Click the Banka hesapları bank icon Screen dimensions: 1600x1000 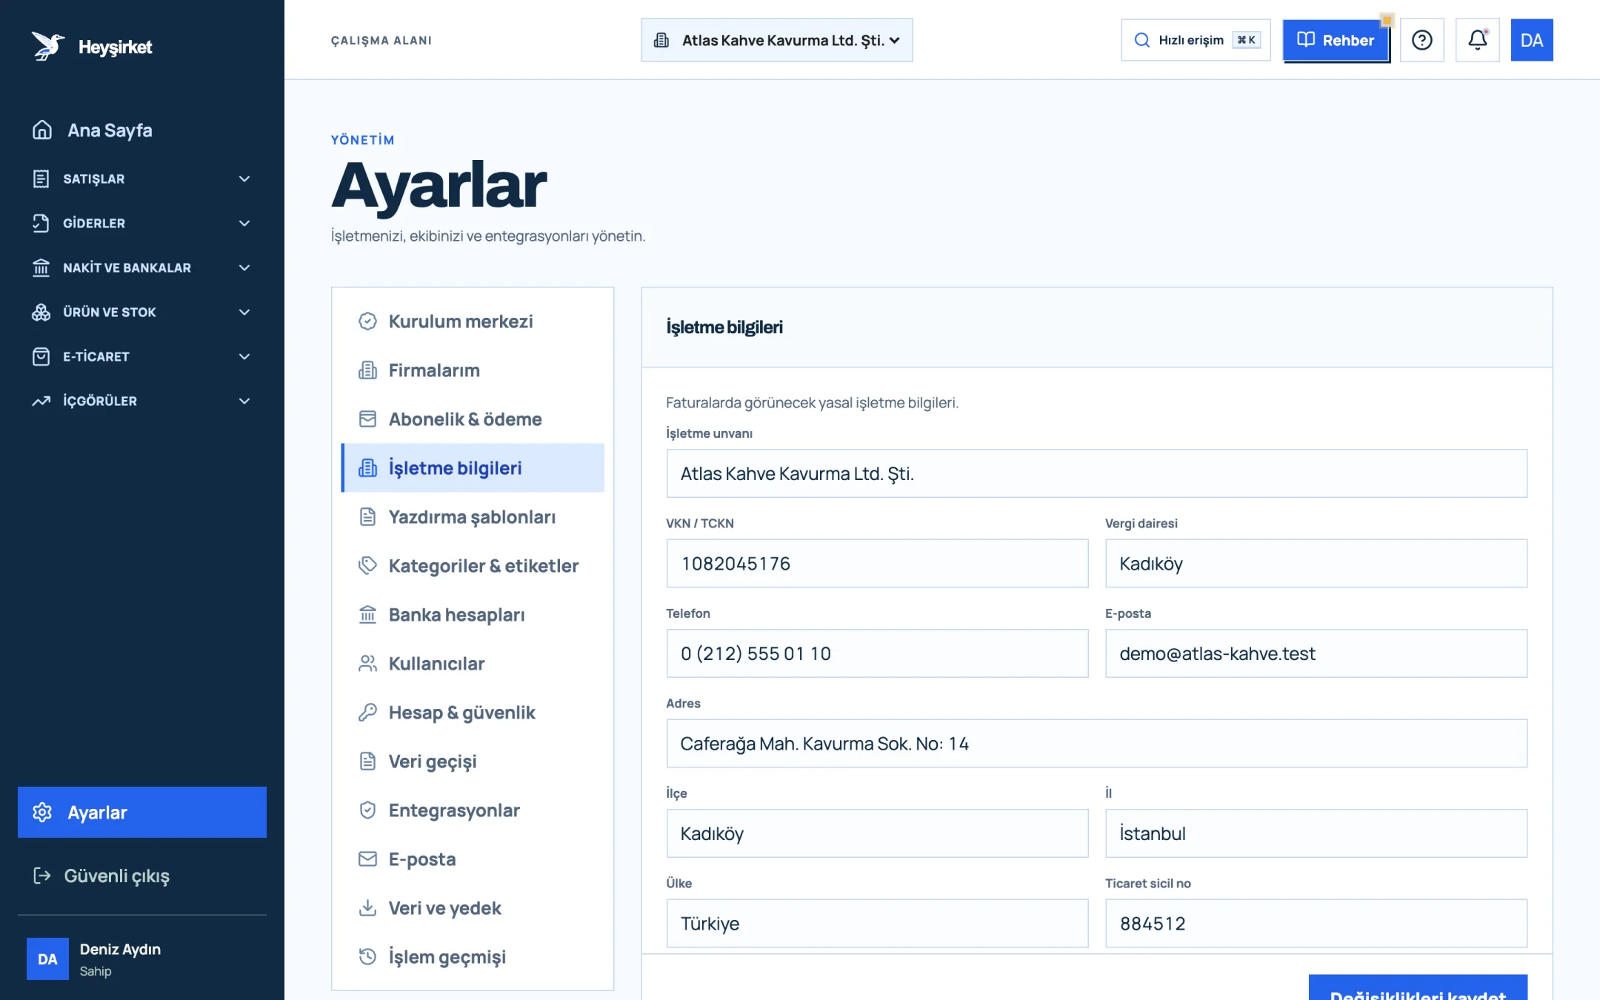pyautogui.click(x=367, y=614)
